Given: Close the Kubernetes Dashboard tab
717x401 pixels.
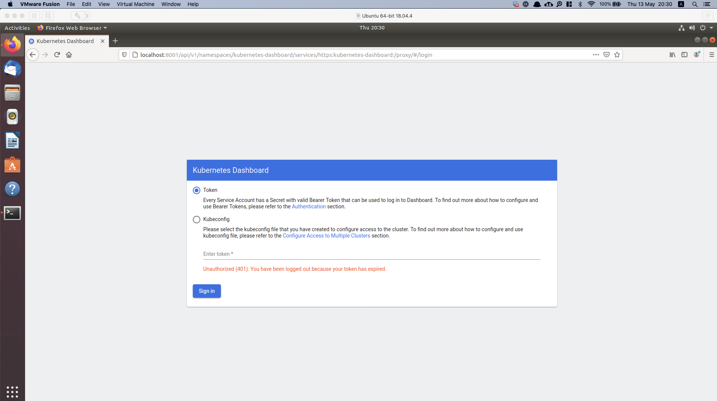Looking at the screenshot, I should point(102,41).
